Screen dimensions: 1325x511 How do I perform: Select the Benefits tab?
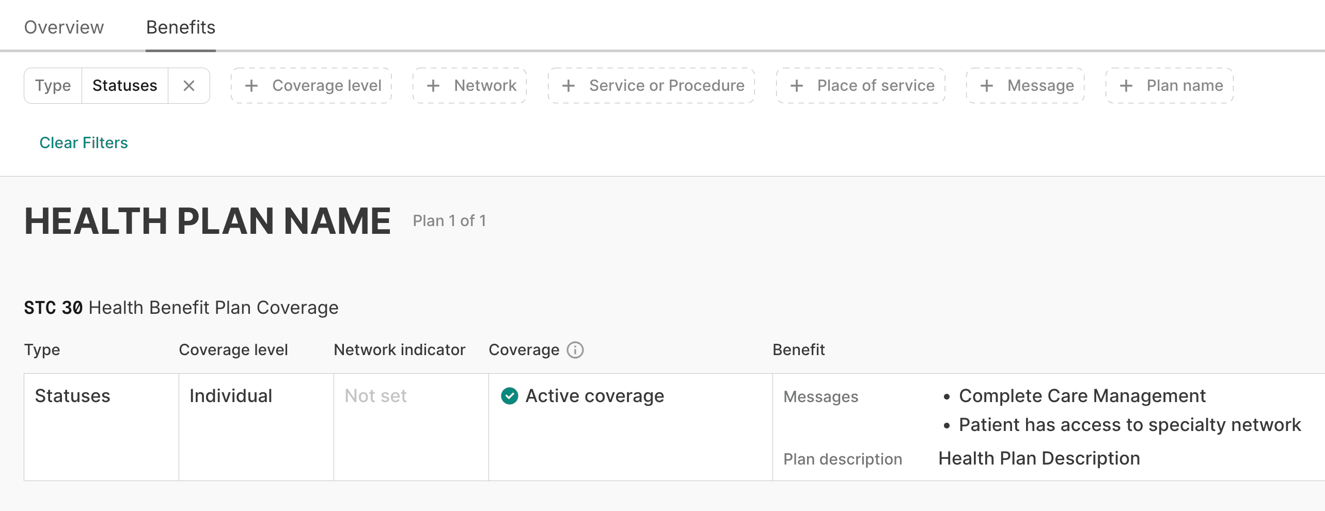click(181, 27)
